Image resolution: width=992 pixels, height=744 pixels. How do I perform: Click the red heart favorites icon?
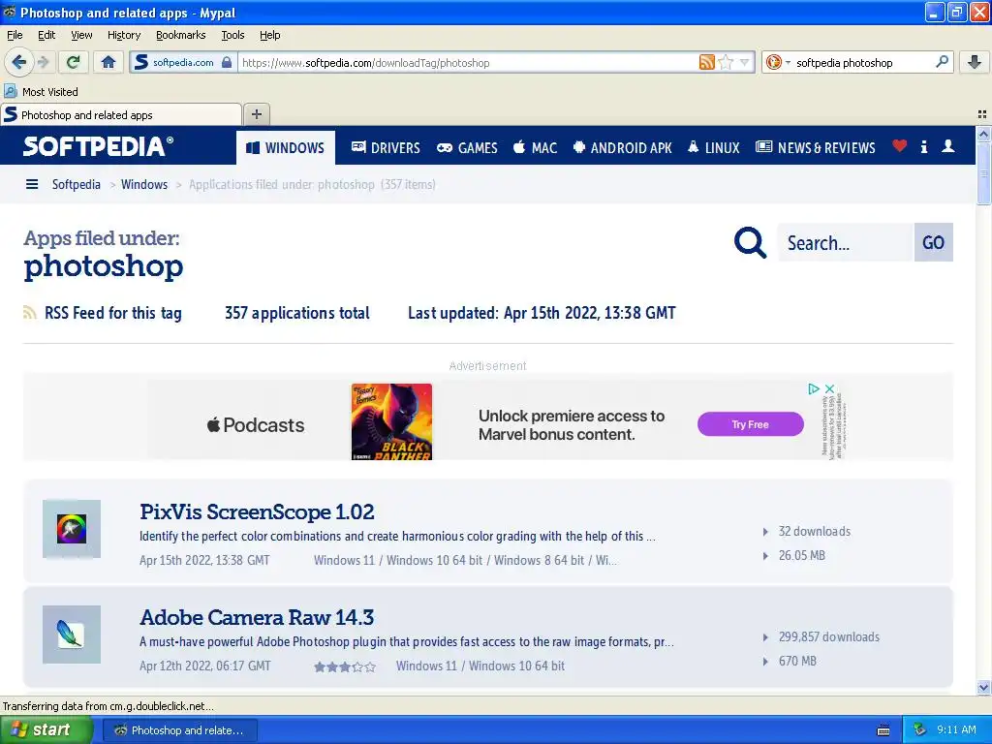(x=899, y=146)
